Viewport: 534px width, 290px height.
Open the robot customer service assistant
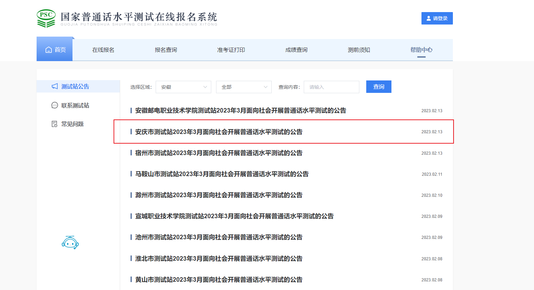pos(70,243)
